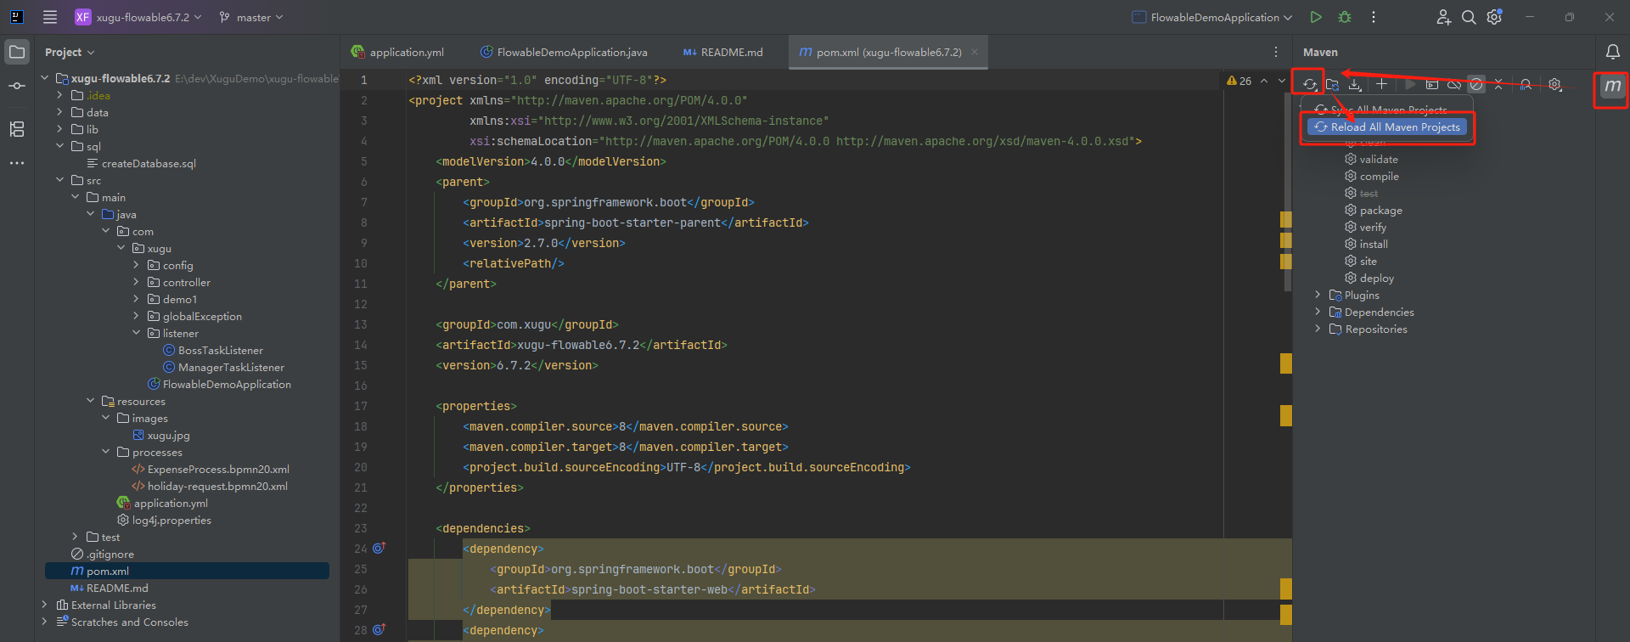Open the Commit tool window icon
The height and width of the screenshot is (642, 1630).
[17, 86]
